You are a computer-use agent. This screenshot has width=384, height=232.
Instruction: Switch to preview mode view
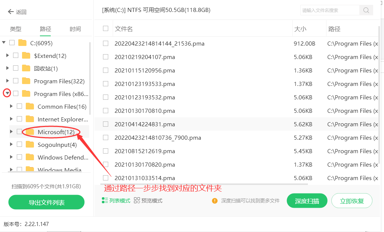click(148, 201)
